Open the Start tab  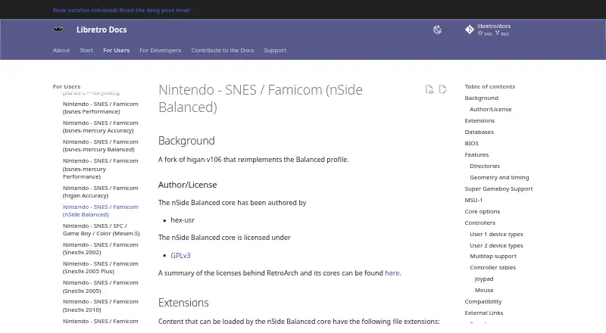[x=86, y=50]
